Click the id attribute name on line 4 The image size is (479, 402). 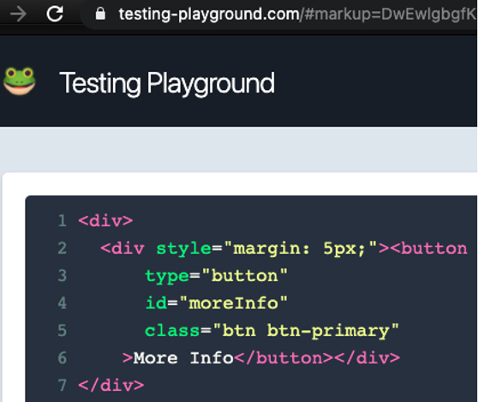coord(156,303)
